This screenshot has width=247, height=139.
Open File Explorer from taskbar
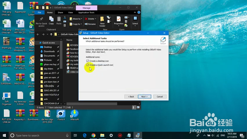(x=102, y=135)
